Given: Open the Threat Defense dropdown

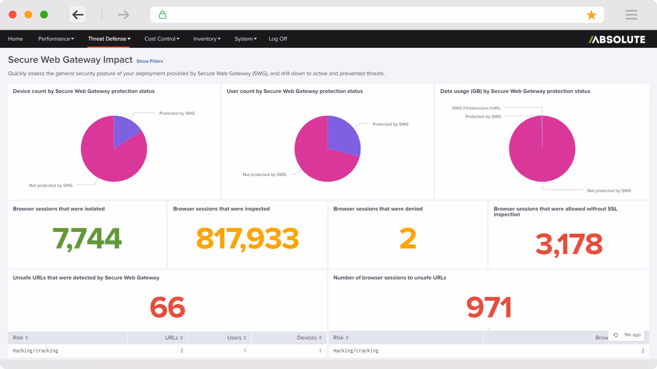Looking at the screenshot, I should (109, 39).
